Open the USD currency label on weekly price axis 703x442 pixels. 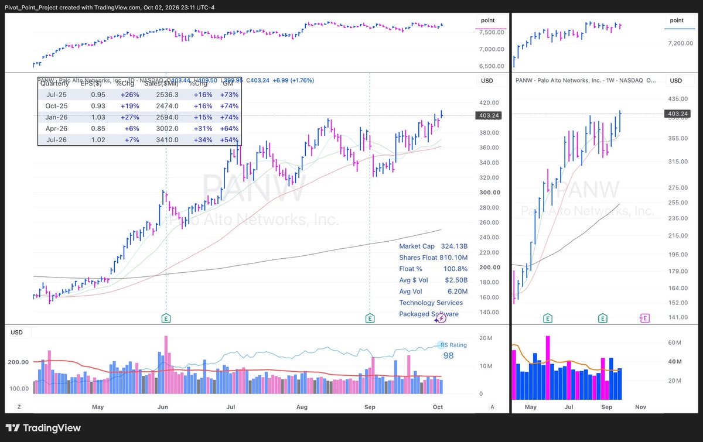(x=676, y=81)
